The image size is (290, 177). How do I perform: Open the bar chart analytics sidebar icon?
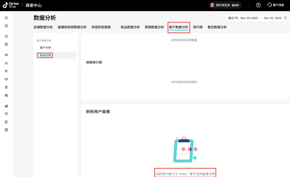(6, 106)
